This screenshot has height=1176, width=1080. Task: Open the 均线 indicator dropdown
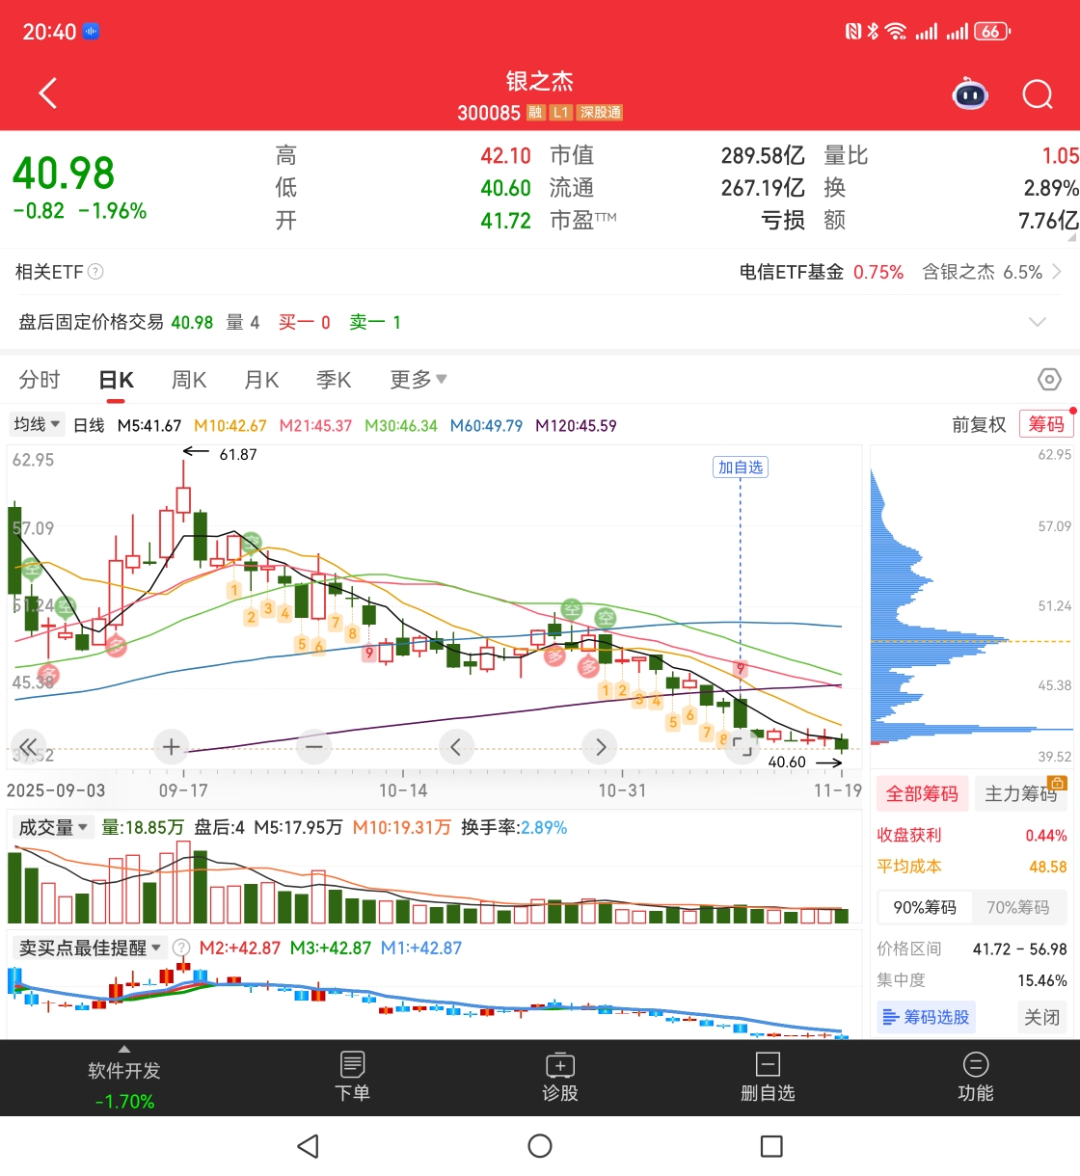38,424
